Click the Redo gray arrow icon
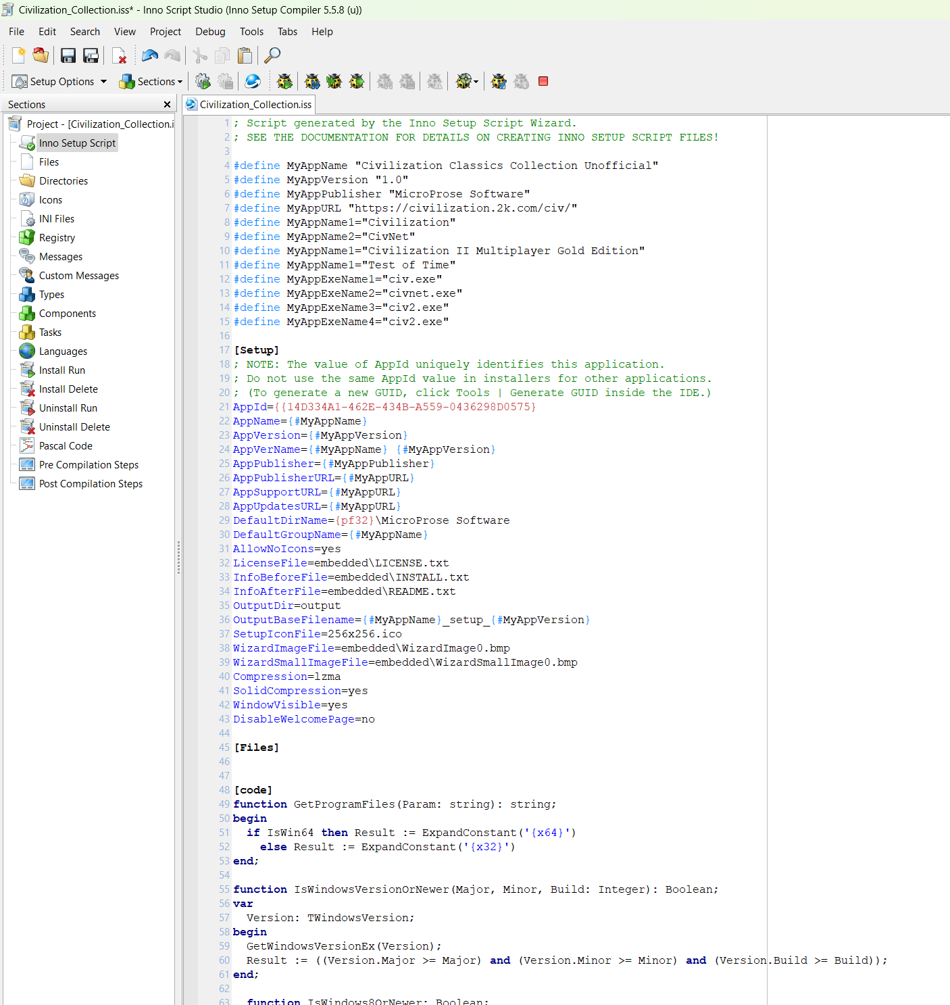 172,55
